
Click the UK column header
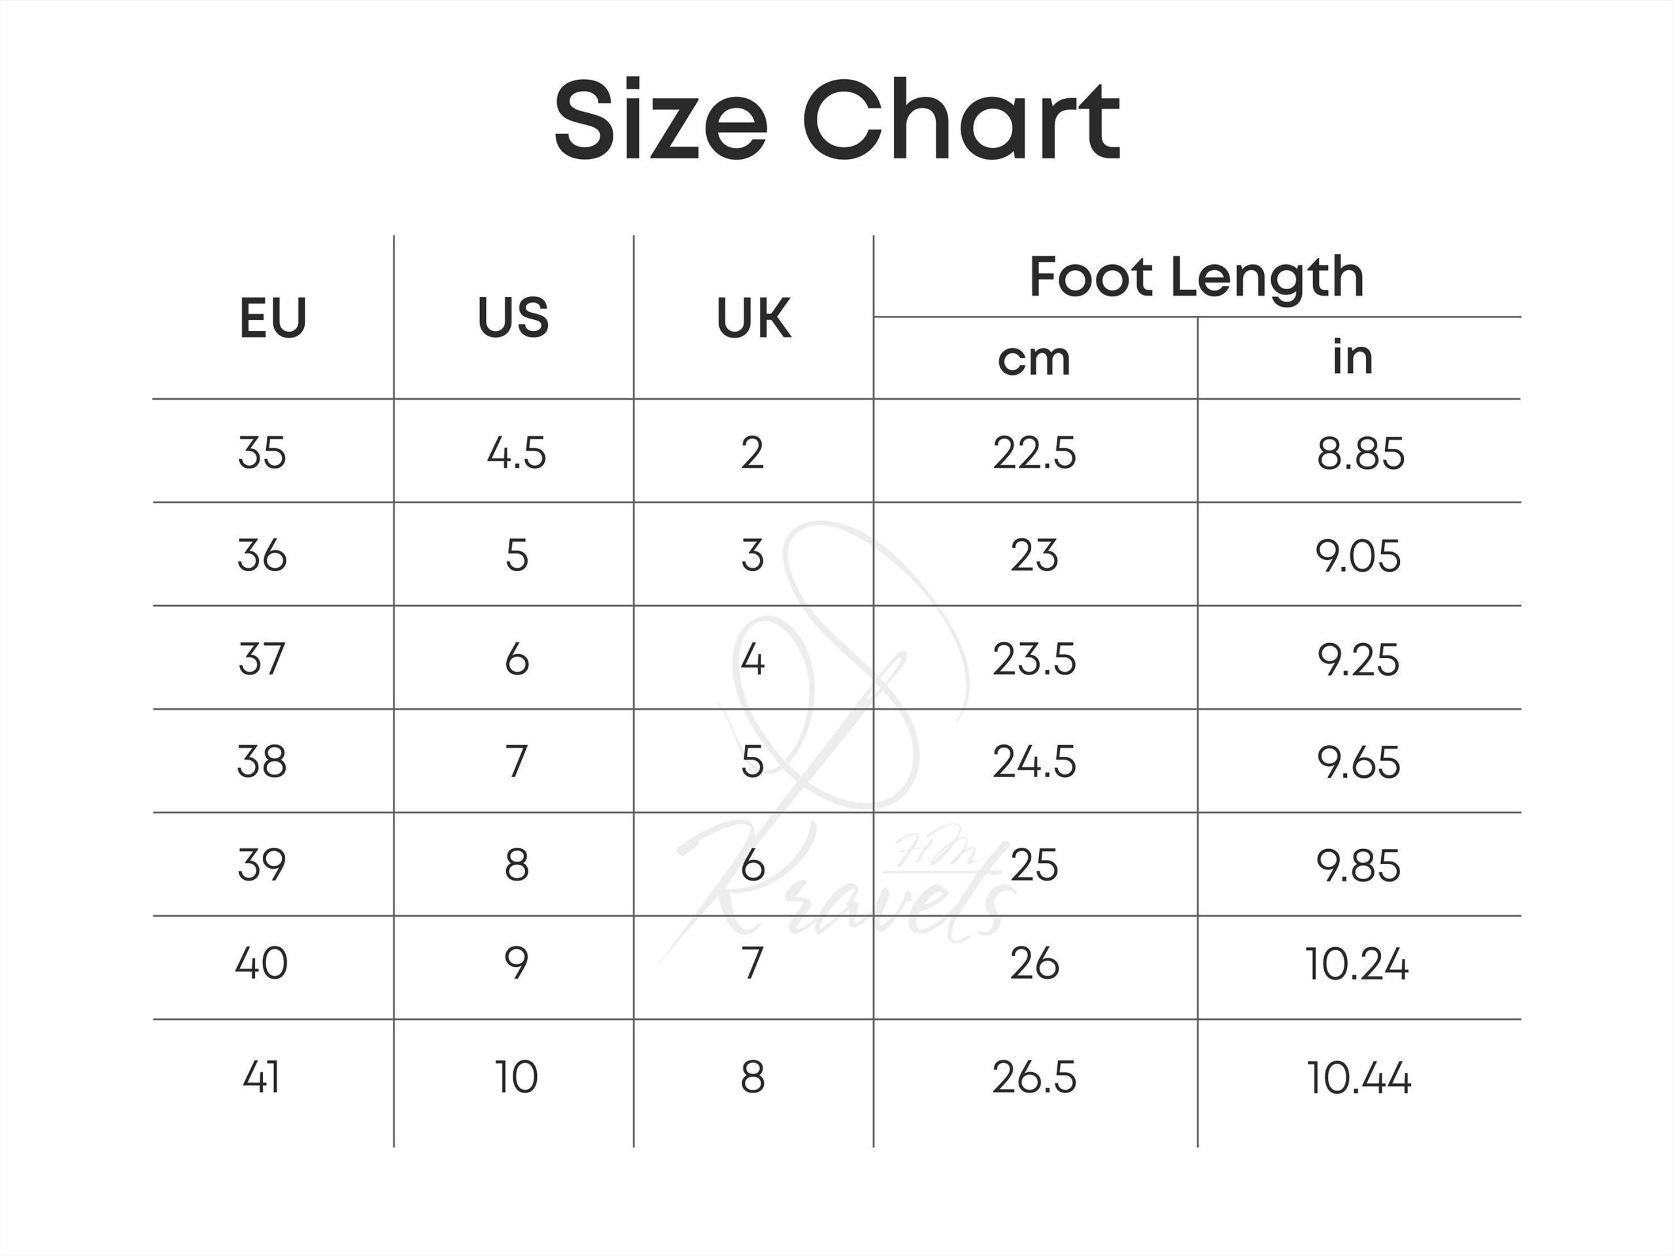(753, 318)
